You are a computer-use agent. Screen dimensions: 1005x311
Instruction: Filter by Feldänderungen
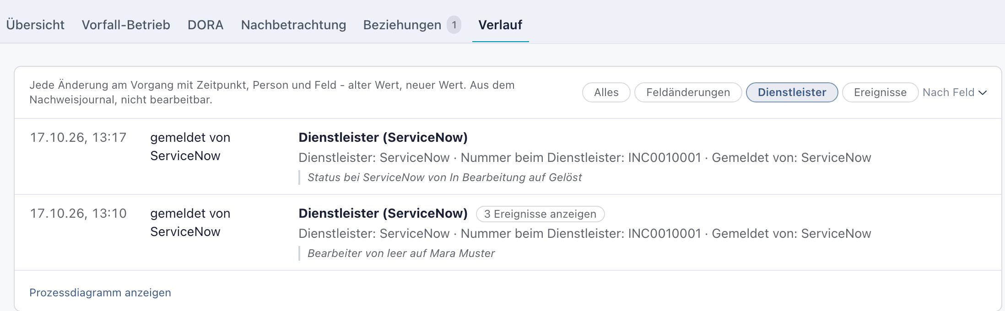point(688,92)
